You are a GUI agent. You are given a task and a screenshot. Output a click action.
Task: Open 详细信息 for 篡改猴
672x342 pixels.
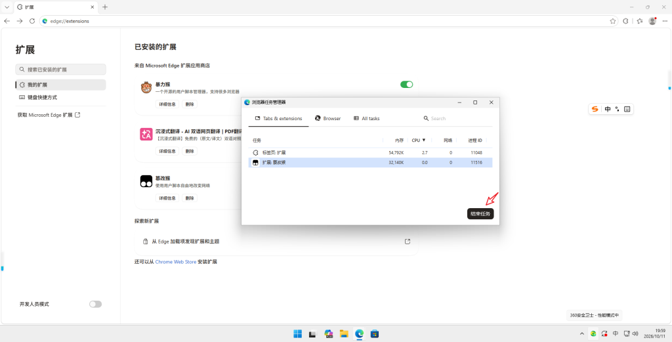pos(167,198)
